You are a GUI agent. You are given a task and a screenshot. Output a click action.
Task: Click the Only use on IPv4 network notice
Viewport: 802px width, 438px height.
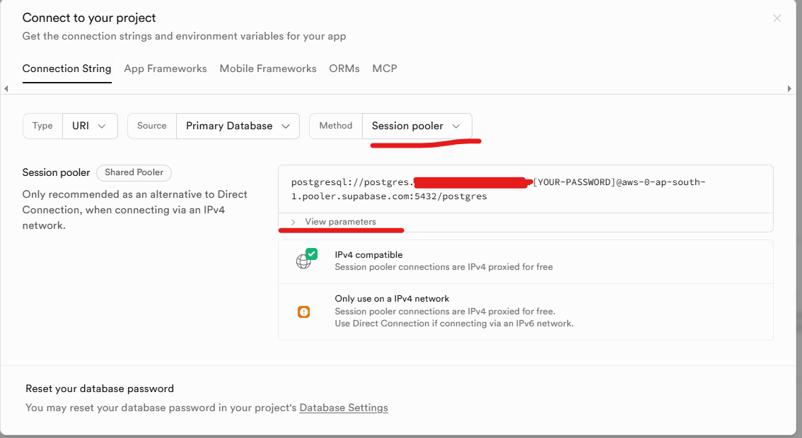point(453,311)
